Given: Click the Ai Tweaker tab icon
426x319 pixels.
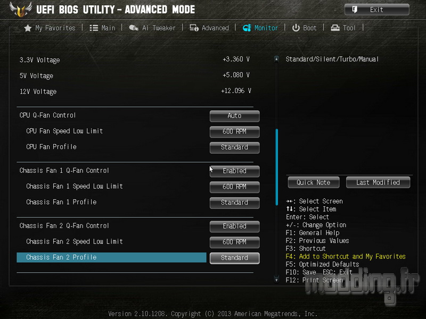Looking at the screenshot, I should (x=134, y=28).
